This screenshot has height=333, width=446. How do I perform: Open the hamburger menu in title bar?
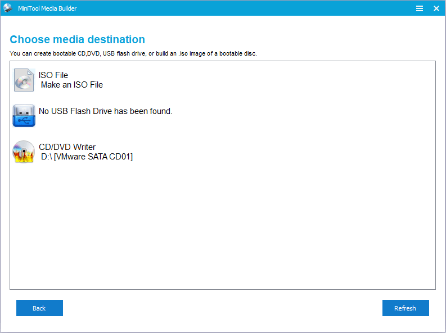420,8
